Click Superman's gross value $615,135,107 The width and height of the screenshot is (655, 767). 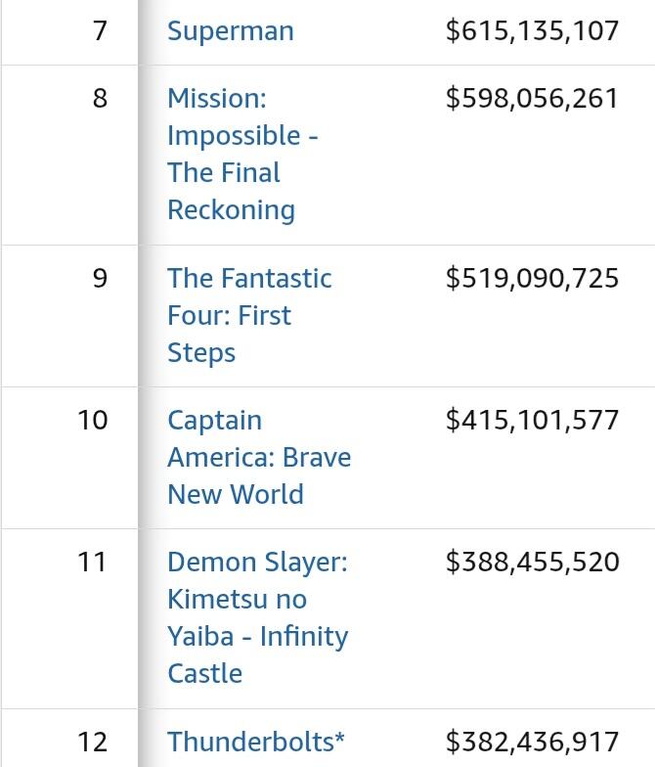click(x=532, y=30)
